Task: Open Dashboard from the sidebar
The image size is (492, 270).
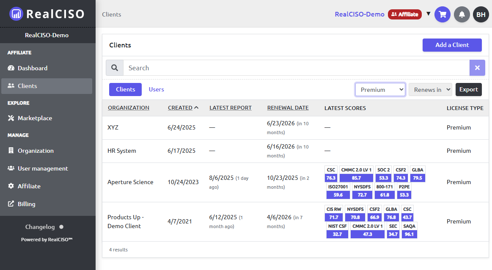Action: 32,68
